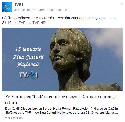Click description starting Dan C. Mihăilescu

[x=61, y=111]
